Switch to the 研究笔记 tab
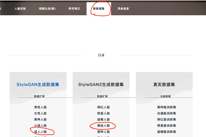 point(74,9)
